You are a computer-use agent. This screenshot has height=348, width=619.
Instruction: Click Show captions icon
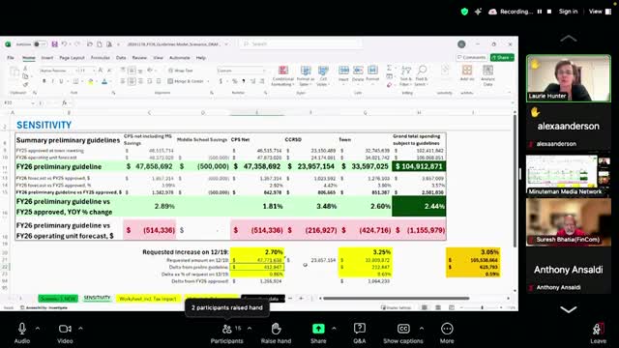403,329
